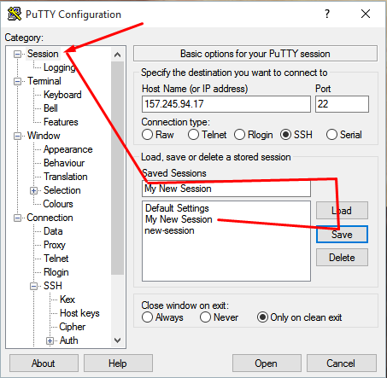387x378 pixels.
Task: Click the Saved Sessions name field
Action: [226, 189]
